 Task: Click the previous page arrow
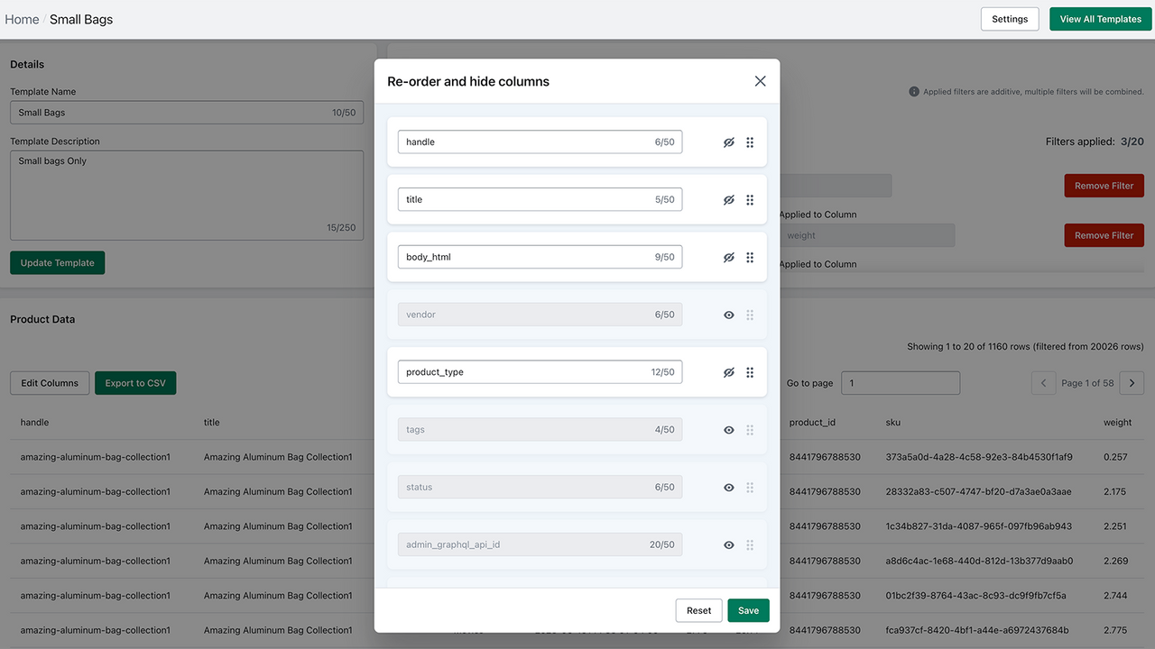[1043, 383]
